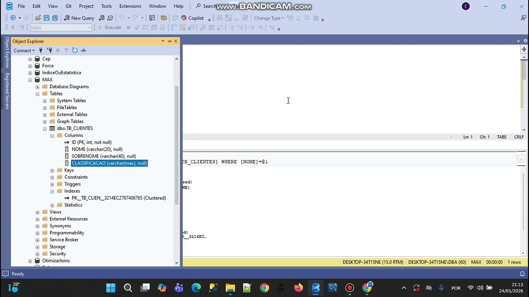
Task: Click the Connect Object Explorer plug icon
Action: pos(41,50)
